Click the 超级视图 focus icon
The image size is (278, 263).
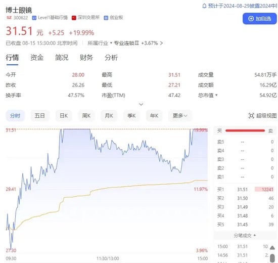tap(251, 116)
